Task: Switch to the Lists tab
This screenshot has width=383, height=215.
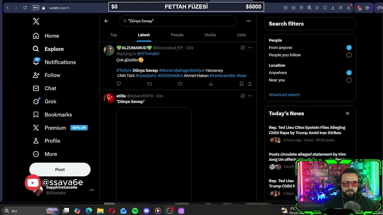Action: pos(241,35)
